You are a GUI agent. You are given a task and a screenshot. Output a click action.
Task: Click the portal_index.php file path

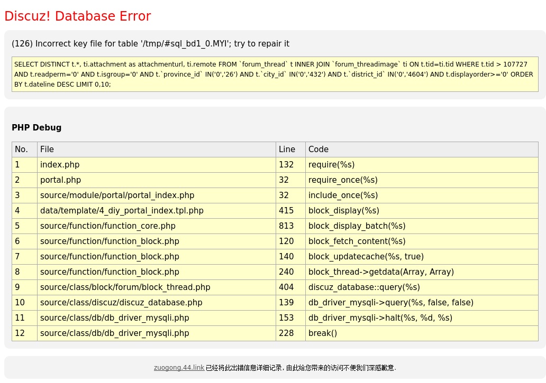tap(117, 195)
